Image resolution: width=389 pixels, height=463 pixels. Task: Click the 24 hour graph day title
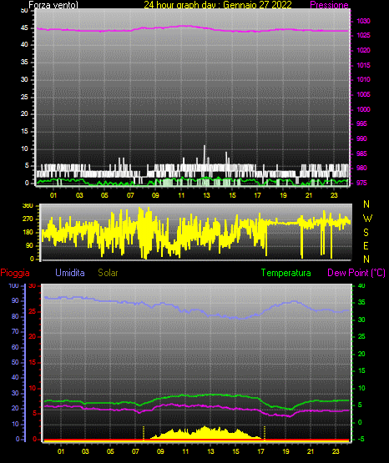(x=218, y=5)
